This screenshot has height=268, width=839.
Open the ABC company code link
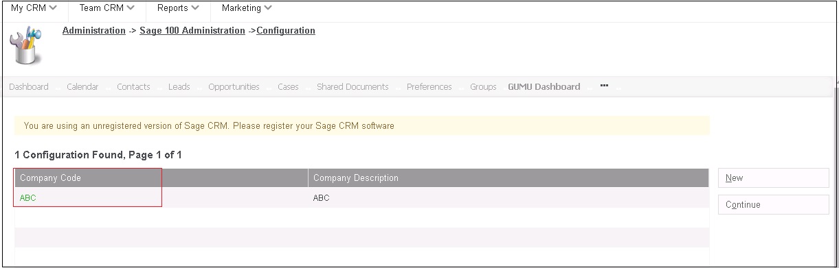pyautogui.click(x=28, y=198)
